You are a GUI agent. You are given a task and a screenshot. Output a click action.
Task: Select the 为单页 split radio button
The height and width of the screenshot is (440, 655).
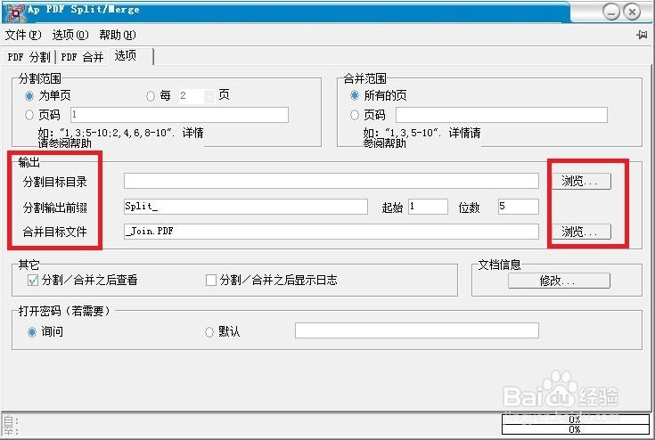29,96
